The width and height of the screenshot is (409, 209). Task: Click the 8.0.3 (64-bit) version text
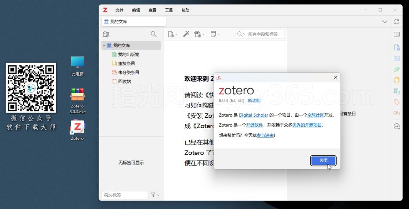tap(231, 101)
